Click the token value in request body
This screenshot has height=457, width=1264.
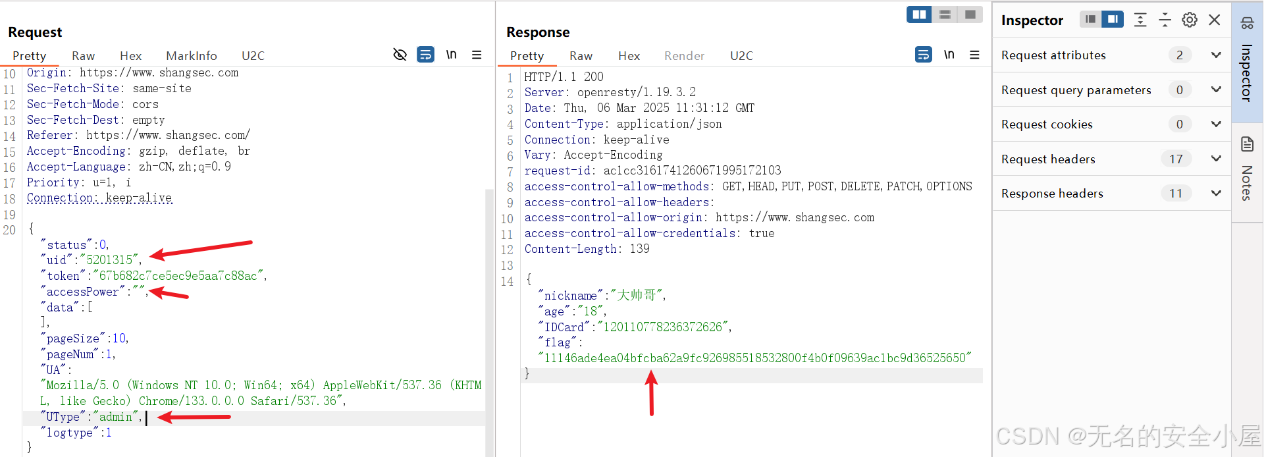pyautogui.click(x=178, y=276)
